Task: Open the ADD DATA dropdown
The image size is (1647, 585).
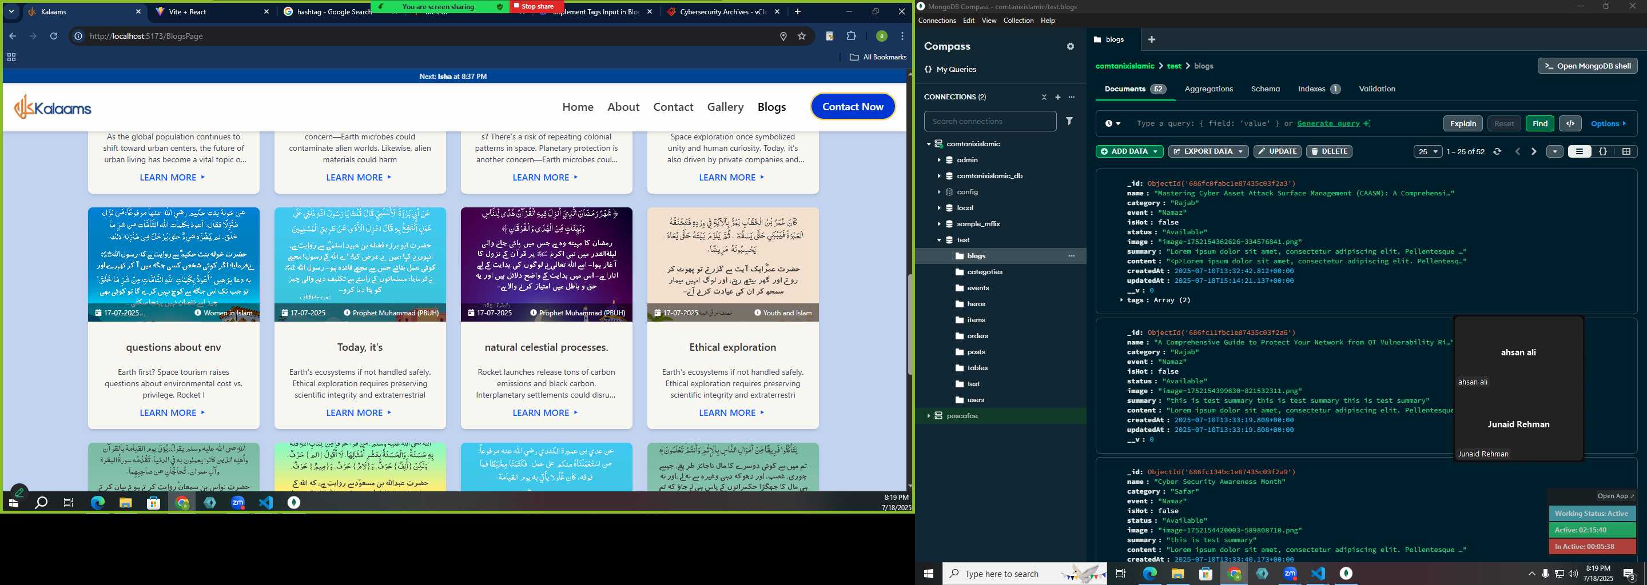Action: click(x=1129, y=151)
